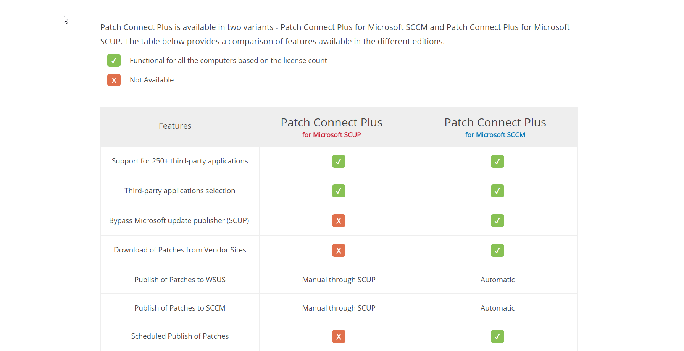
Task: Click SCCM checkmark for Scheduled Publish of Patches
Action: 497,336
